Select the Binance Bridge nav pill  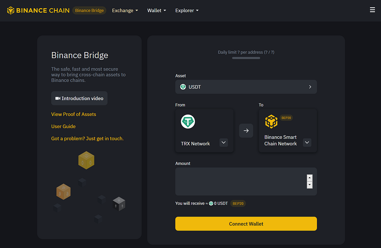(89, 10)
